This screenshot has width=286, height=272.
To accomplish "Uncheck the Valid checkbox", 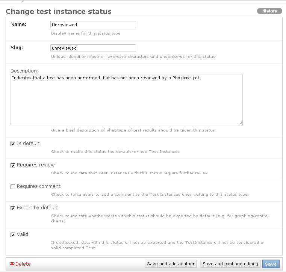I will coord(13,235).
